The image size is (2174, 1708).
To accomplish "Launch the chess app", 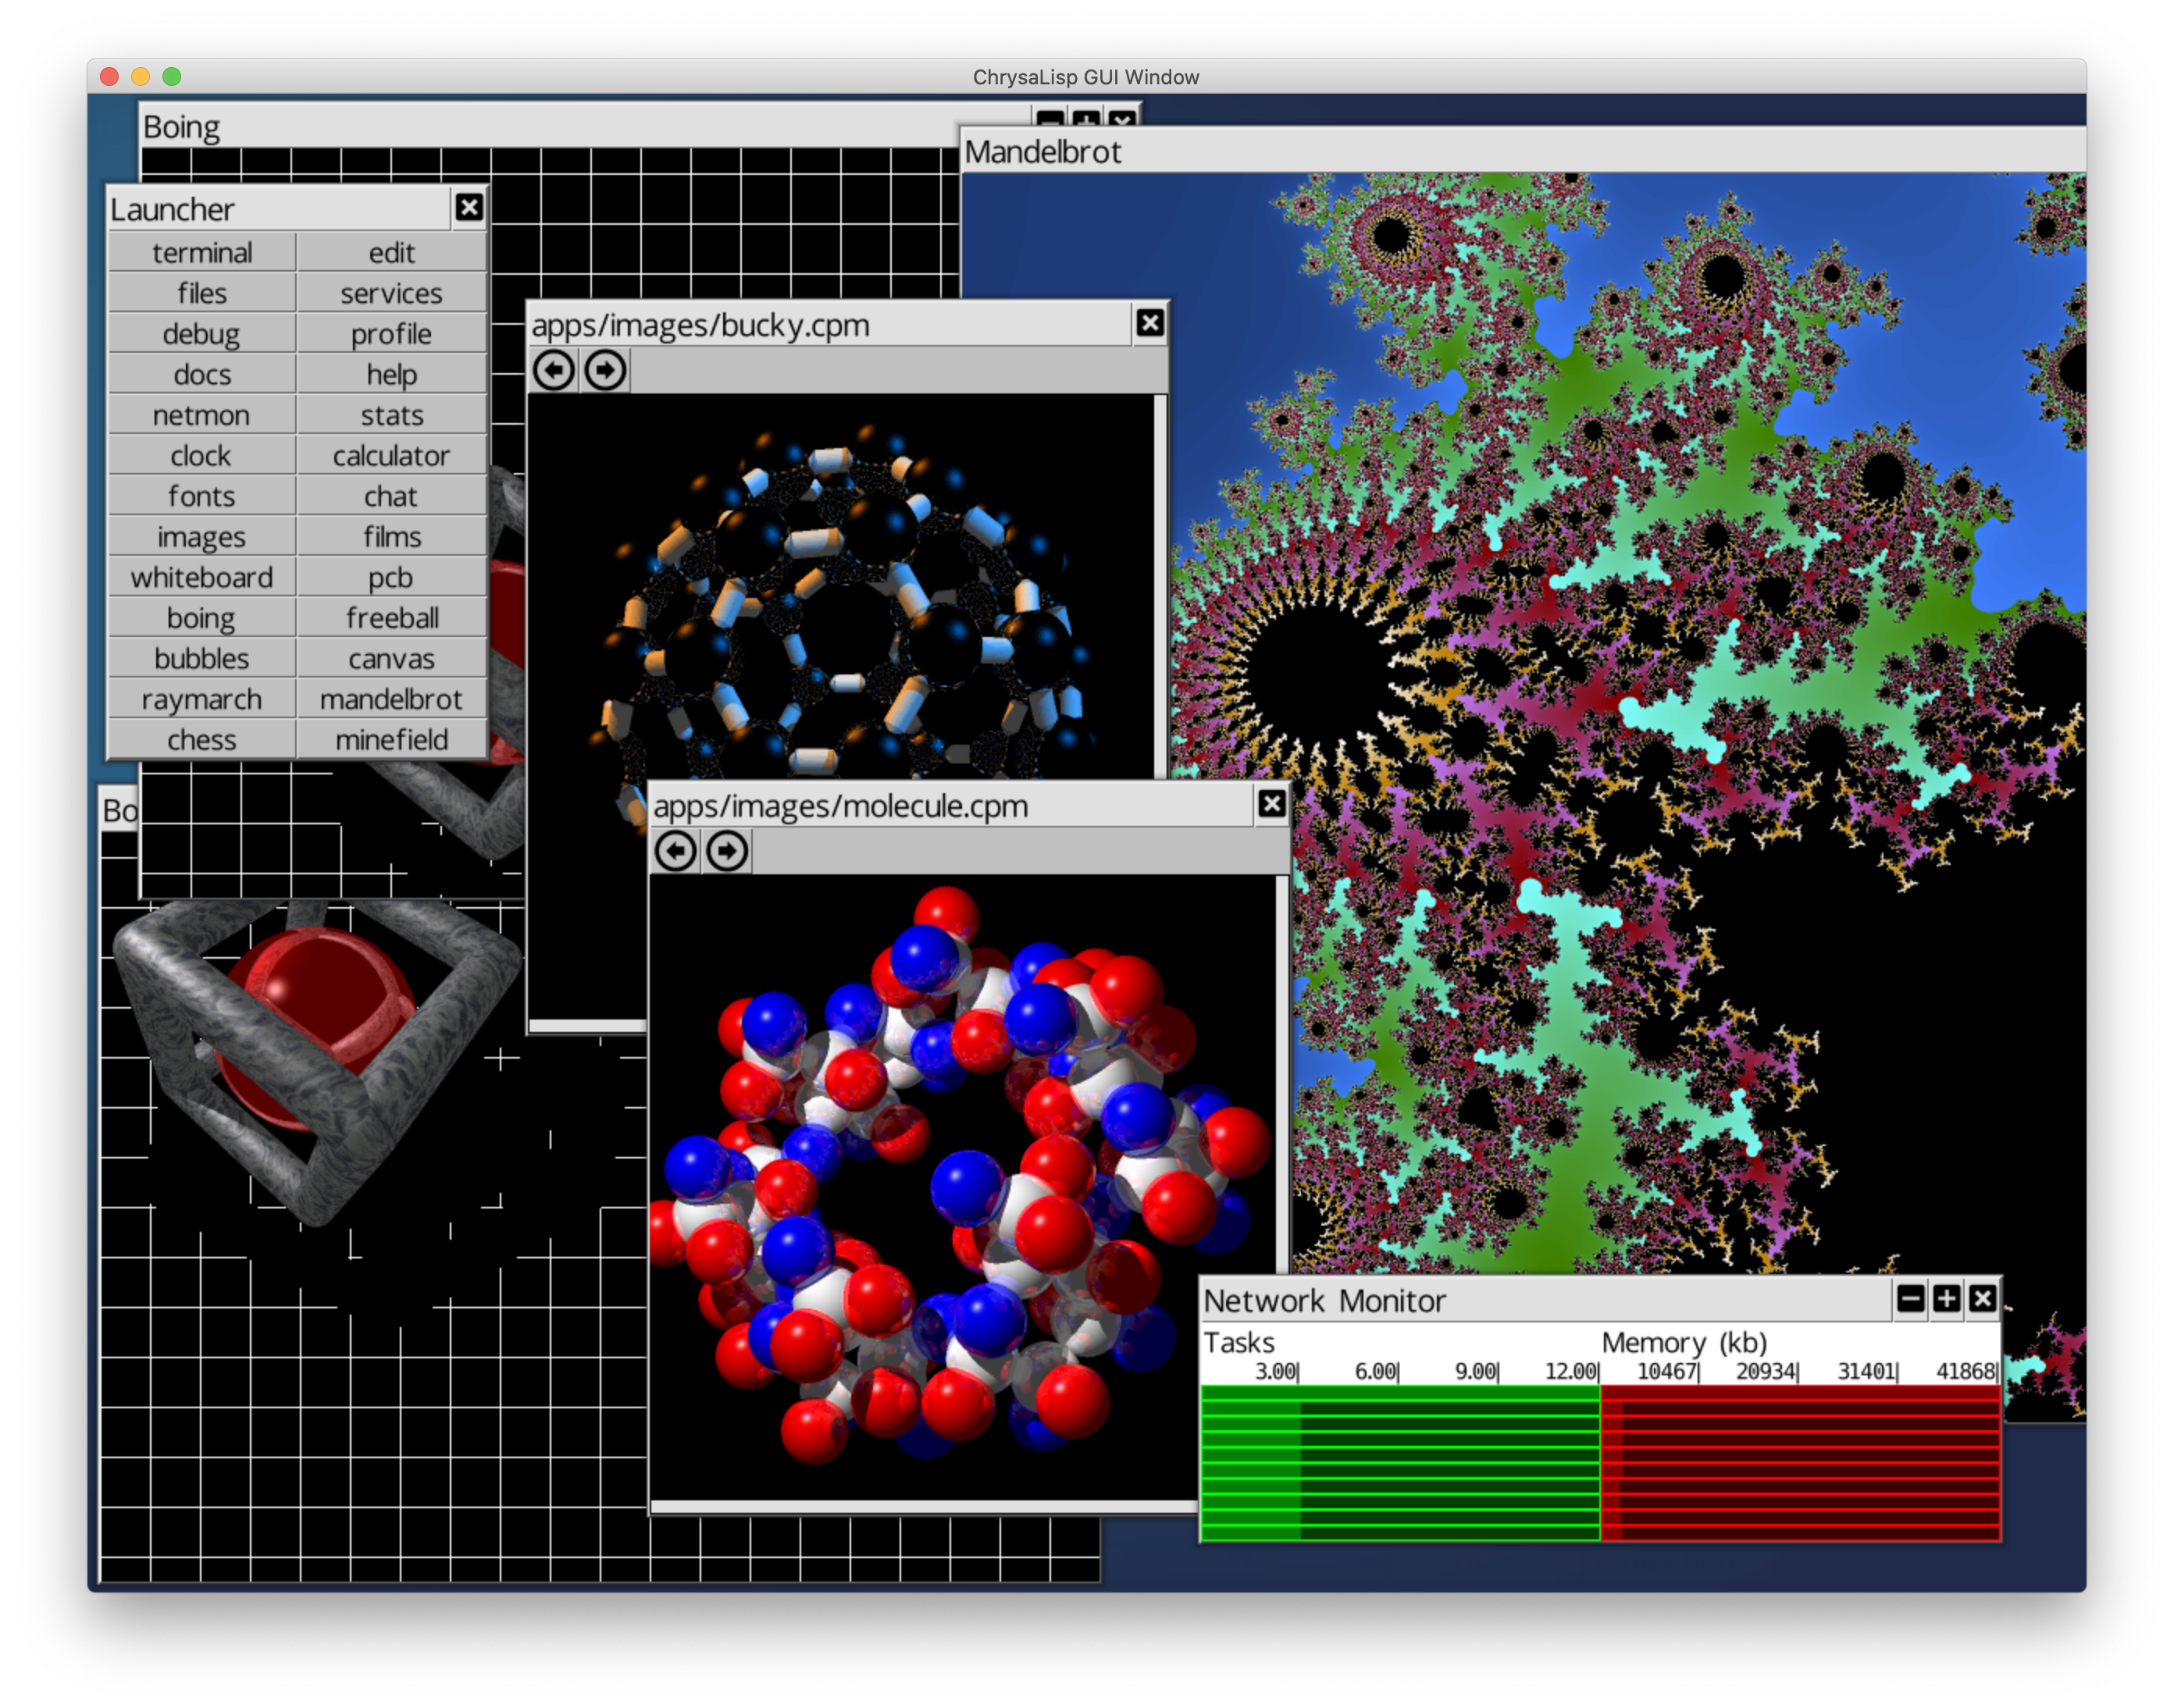I will 201,740.
